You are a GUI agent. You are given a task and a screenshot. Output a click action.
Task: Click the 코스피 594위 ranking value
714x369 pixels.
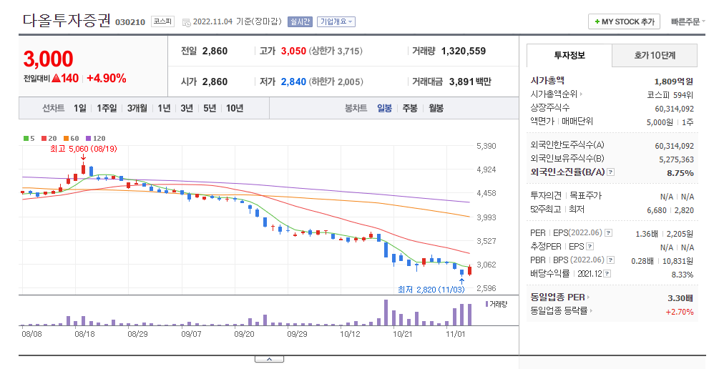tap(670, 95)
